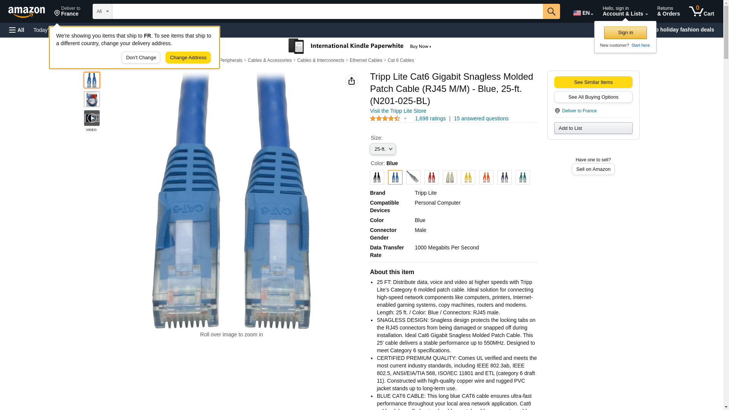
Task: Click the Change Address button
Action: point(188,58)
